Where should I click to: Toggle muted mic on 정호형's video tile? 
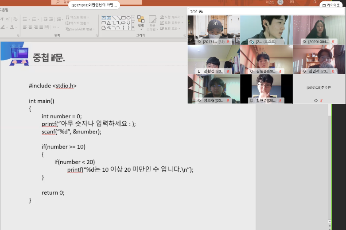coord(228,101)
